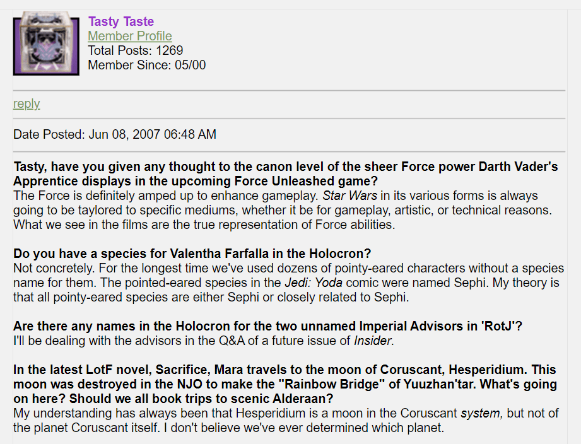
Task: Click the Tasty Taste username
Action: point(120,22)
